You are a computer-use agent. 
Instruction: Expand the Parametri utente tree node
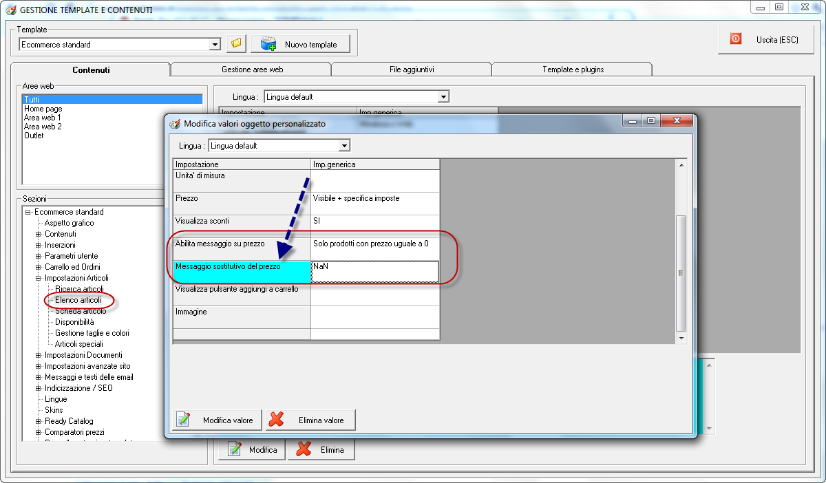(x=39, y=256)
